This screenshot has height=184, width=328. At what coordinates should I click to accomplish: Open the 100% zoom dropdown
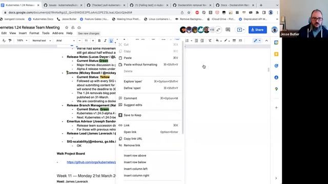click(22, 40)
